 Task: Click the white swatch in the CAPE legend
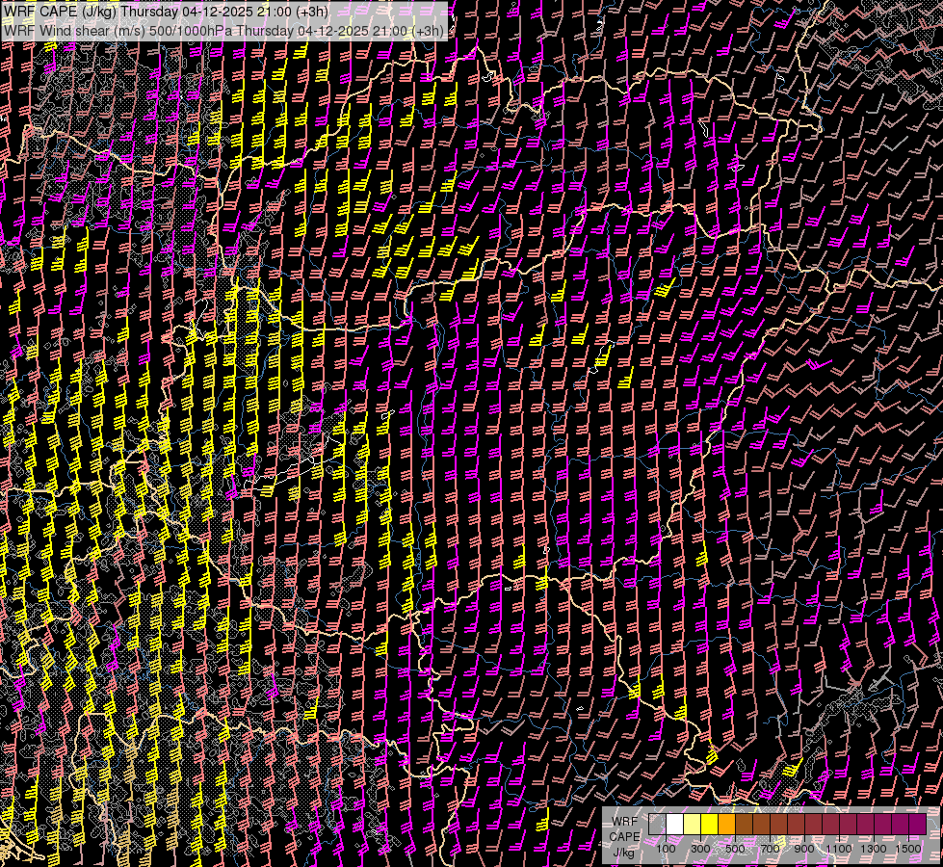click(x=674, y=825)
